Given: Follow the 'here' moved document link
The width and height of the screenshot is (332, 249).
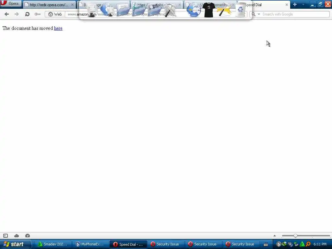Looking at the screenshot, I should coord(58,28).
